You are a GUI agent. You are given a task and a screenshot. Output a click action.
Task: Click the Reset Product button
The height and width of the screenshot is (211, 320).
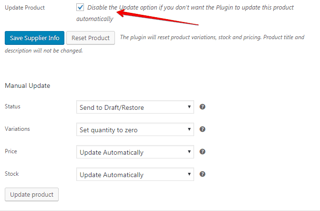[x=91, y=38]
